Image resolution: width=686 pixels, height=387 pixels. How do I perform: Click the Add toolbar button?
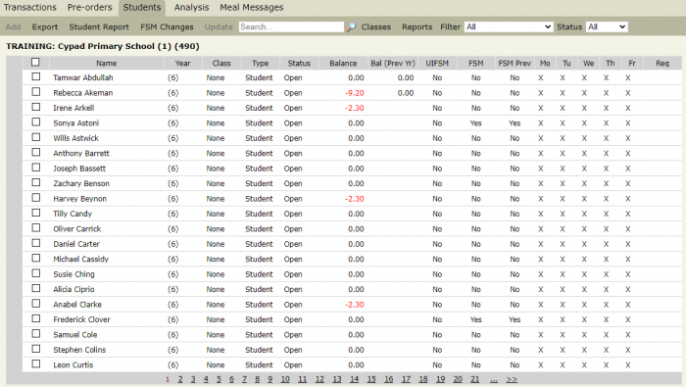[x=13, y=27]
